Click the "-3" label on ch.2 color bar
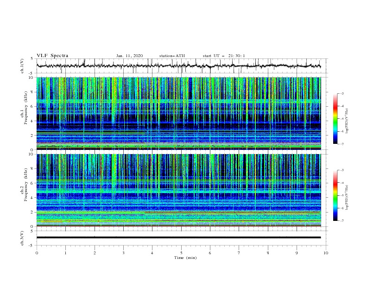This screenshot has width=367, height=284. pyautogui.click(x=342, y=170)
